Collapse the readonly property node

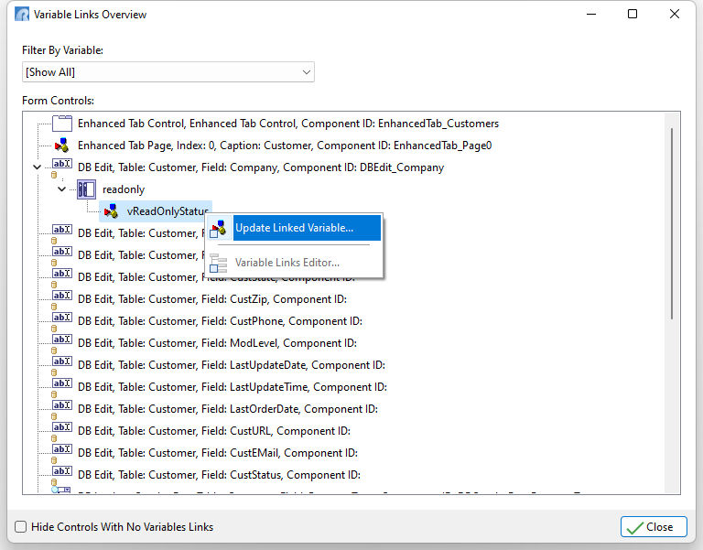(x=62, y=189)
